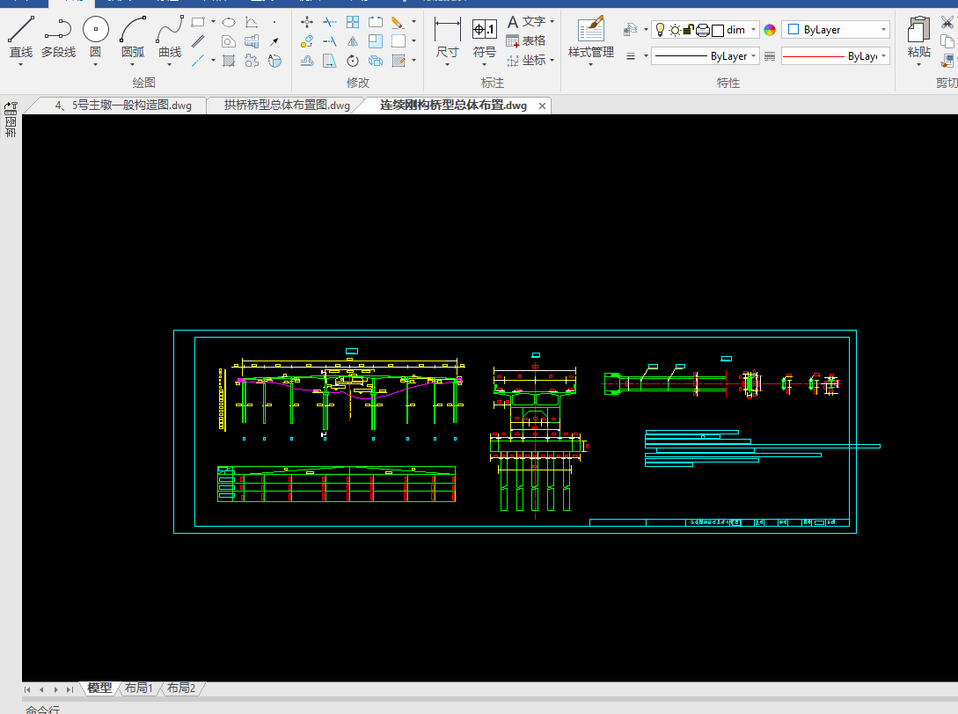
Task: Pick the ellipse drawing tool
Action: (x=229, y=23)
